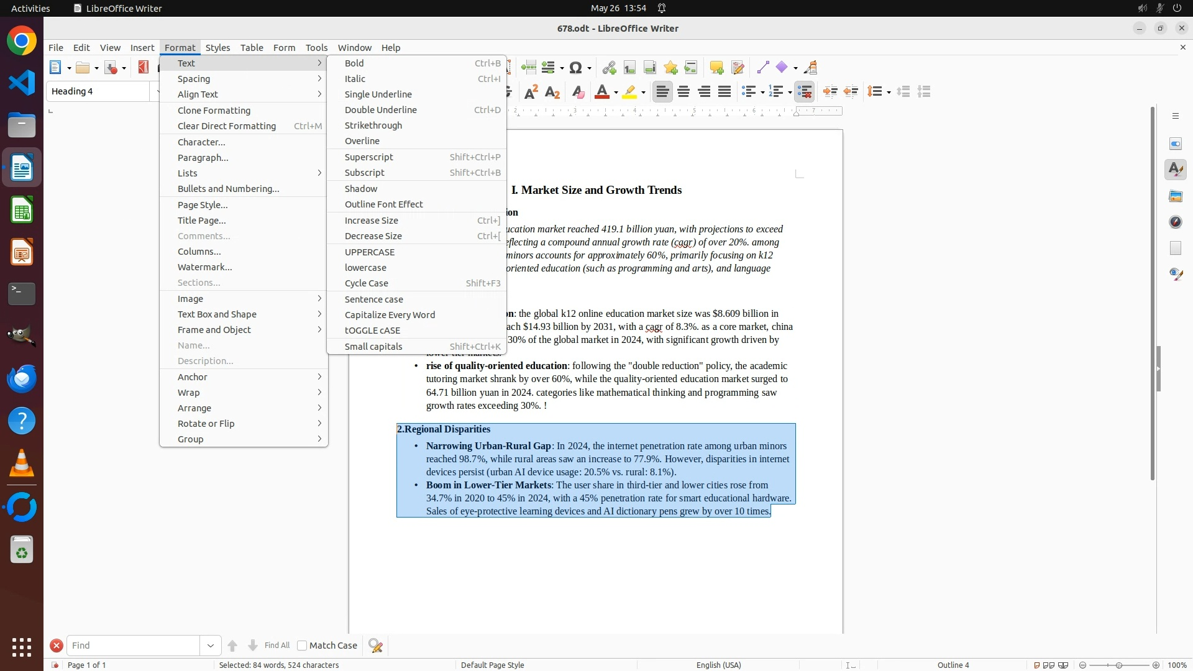Image resolution: width=1193 pixels, height=671 pixels.
Task: Click the Justified alignment icon
Action: 724,92
